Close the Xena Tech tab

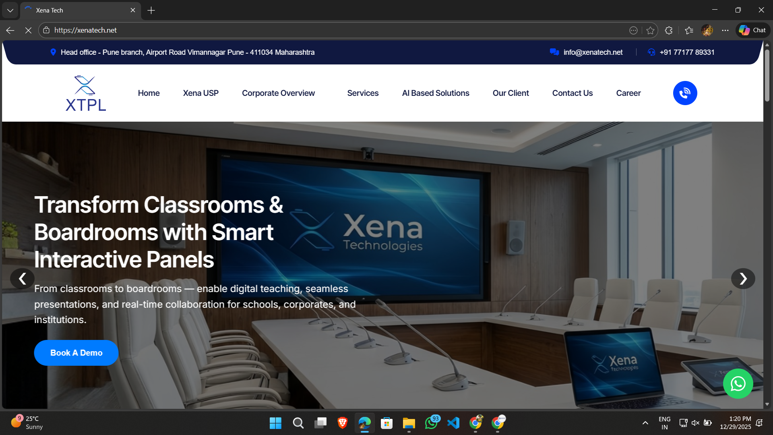tap(133, 10)
